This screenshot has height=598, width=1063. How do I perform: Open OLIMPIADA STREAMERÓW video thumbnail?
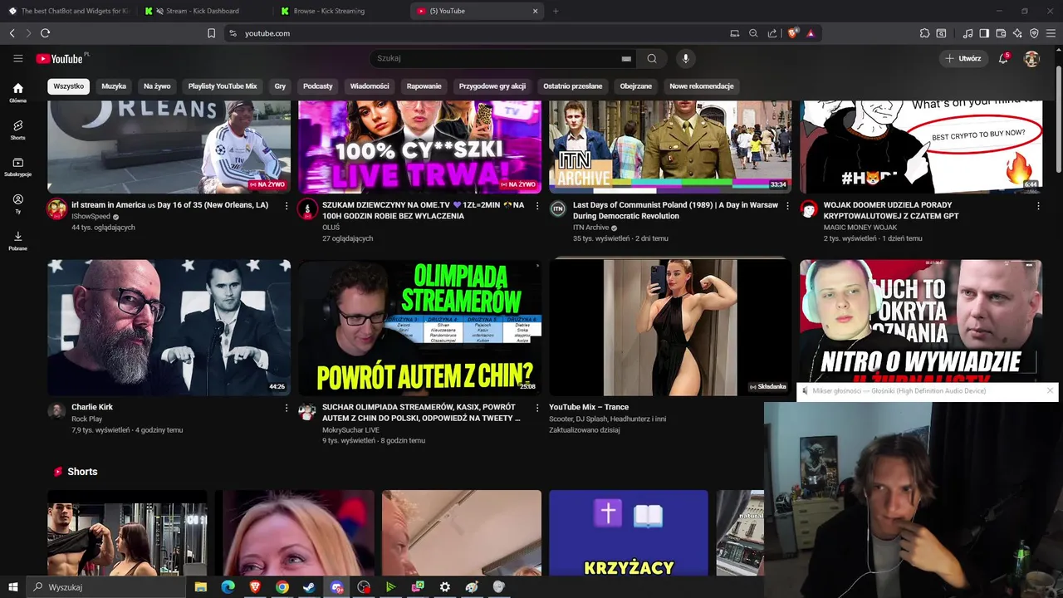tap(419, 327)
